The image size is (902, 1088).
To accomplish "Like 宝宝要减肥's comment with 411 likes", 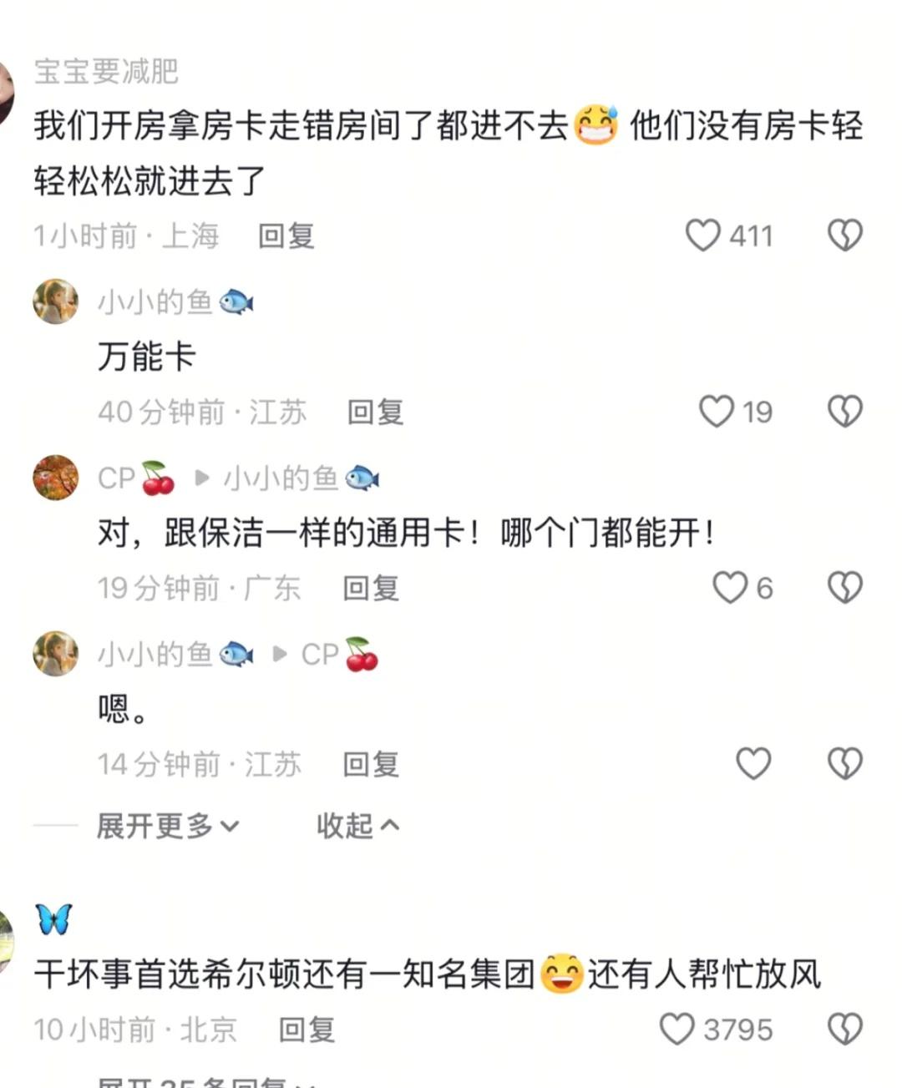I will click(703, 235).
